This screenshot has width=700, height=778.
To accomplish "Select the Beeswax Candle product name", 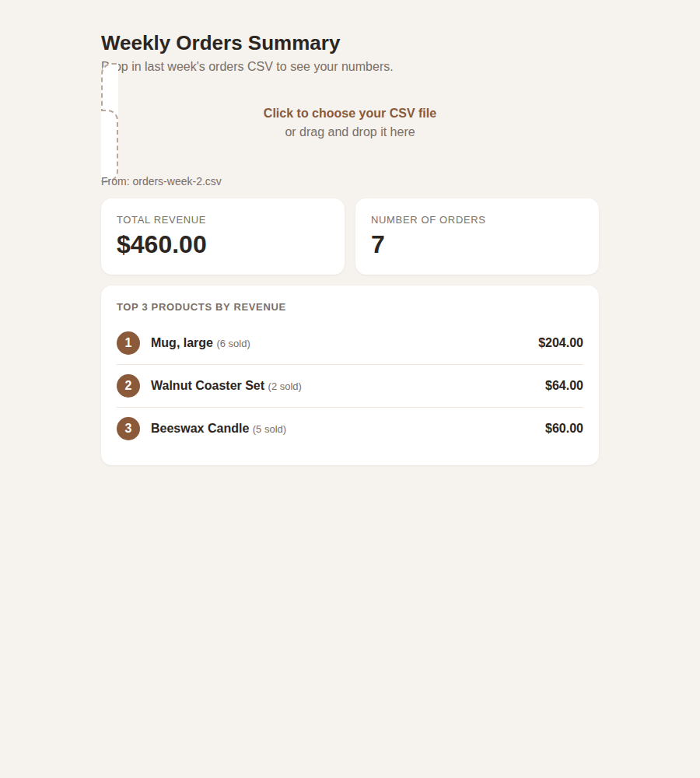I will [x=200, y=428].
